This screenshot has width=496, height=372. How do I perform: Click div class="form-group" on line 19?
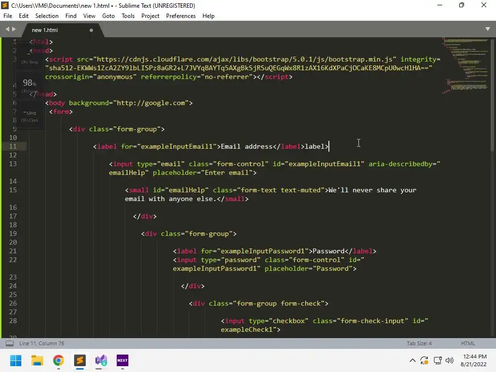coord(188,234)
